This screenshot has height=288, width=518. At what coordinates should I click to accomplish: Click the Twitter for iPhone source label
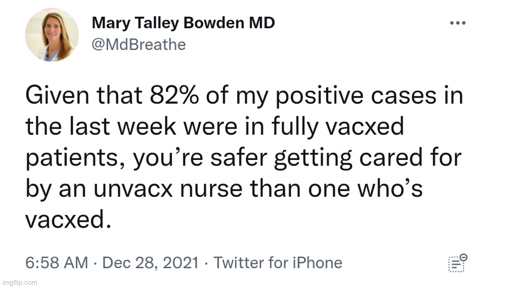[x=278, y=262]
